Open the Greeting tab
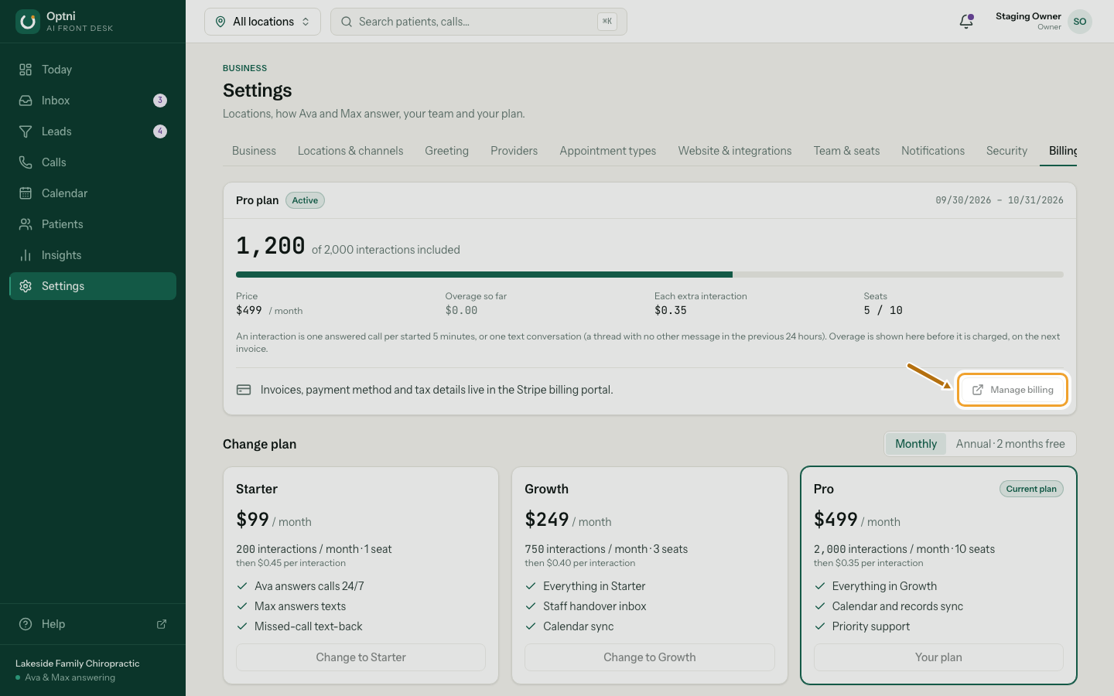Screen dimensions: 1114x696 click(x=446, y=151)
